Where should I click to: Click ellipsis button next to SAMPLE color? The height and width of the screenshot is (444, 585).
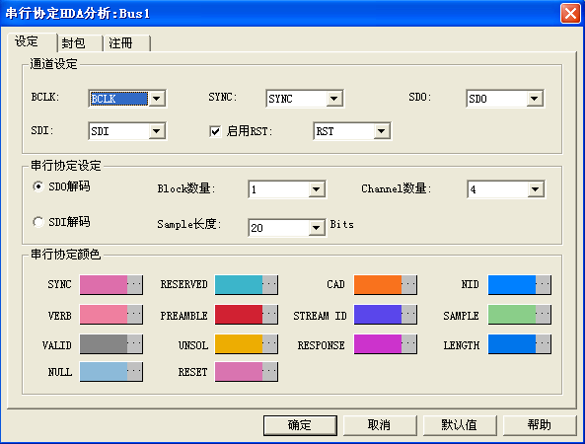click(543, 315)
